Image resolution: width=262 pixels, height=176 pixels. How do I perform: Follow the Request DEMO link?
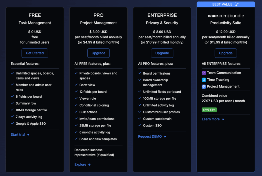[x=150, y=137]
